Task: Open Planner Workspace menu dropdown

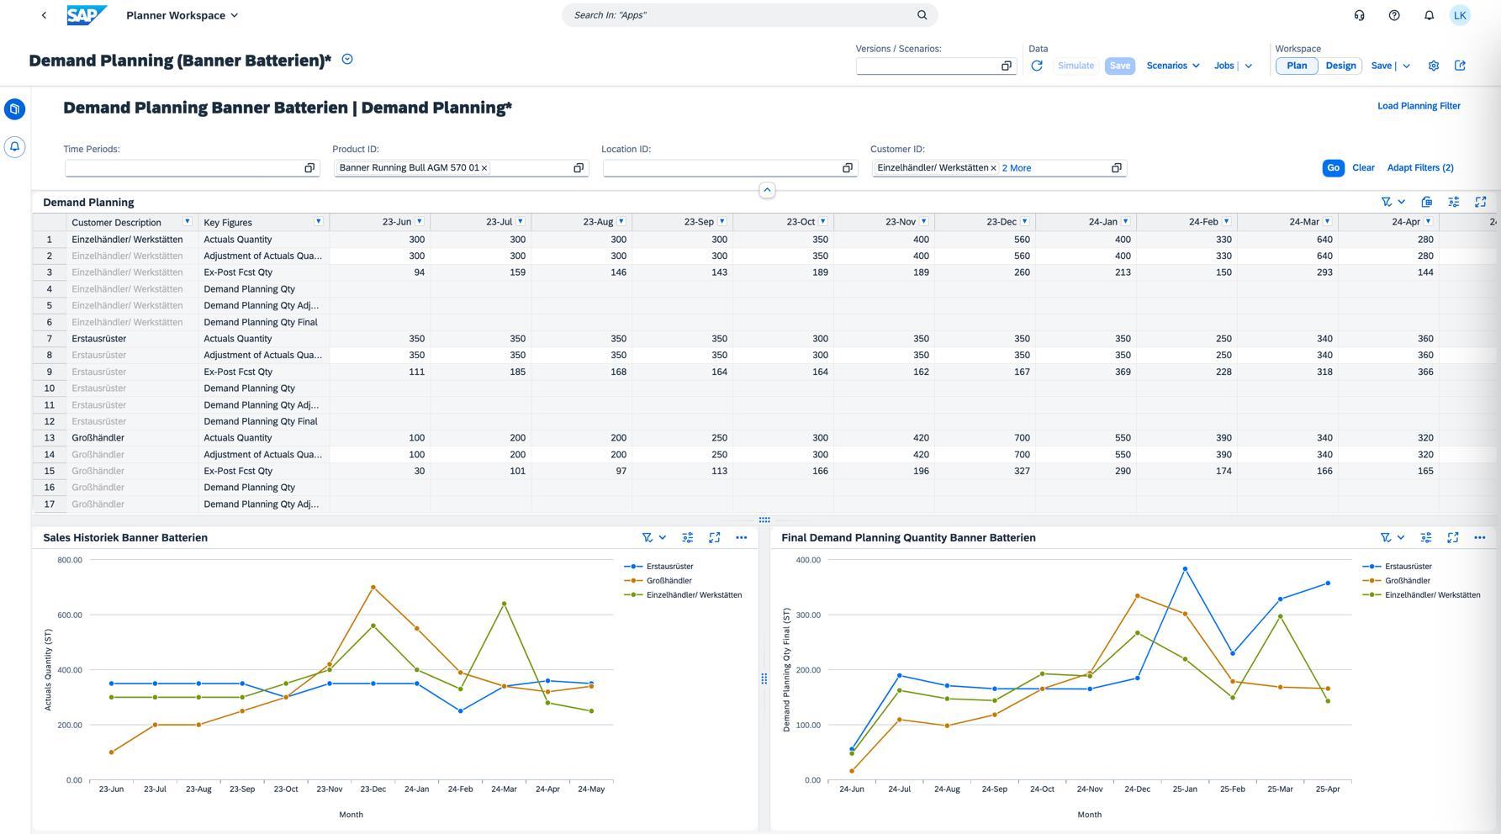Action: (x=182, y=15)
